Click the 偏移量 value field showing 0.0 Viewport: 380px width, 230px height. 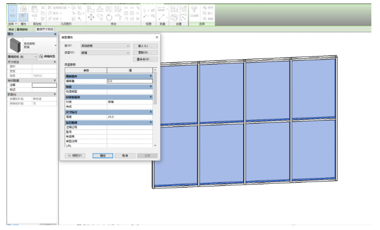(129, 81)
